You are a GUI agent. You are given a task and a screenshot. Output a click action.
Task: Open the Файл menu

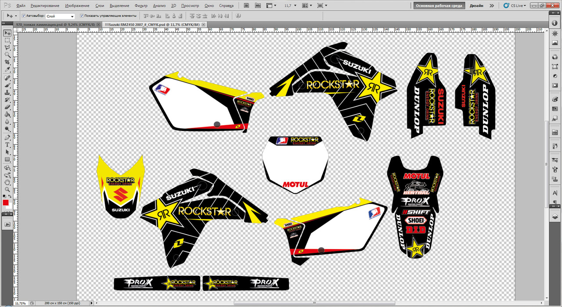pyautogui.click(x=20, y=6)
